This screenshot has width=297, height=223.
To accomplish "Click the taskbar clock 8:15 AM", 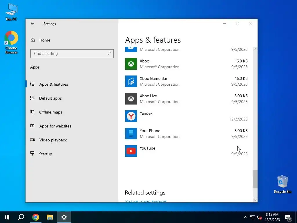I will 272,215.
